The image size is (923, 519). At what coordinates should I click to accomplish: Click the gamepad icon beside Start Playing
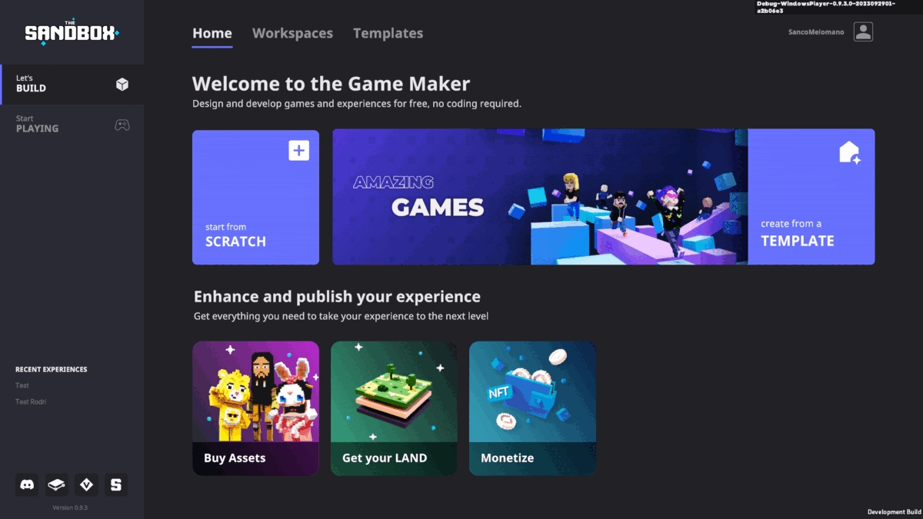click(122, 125)
